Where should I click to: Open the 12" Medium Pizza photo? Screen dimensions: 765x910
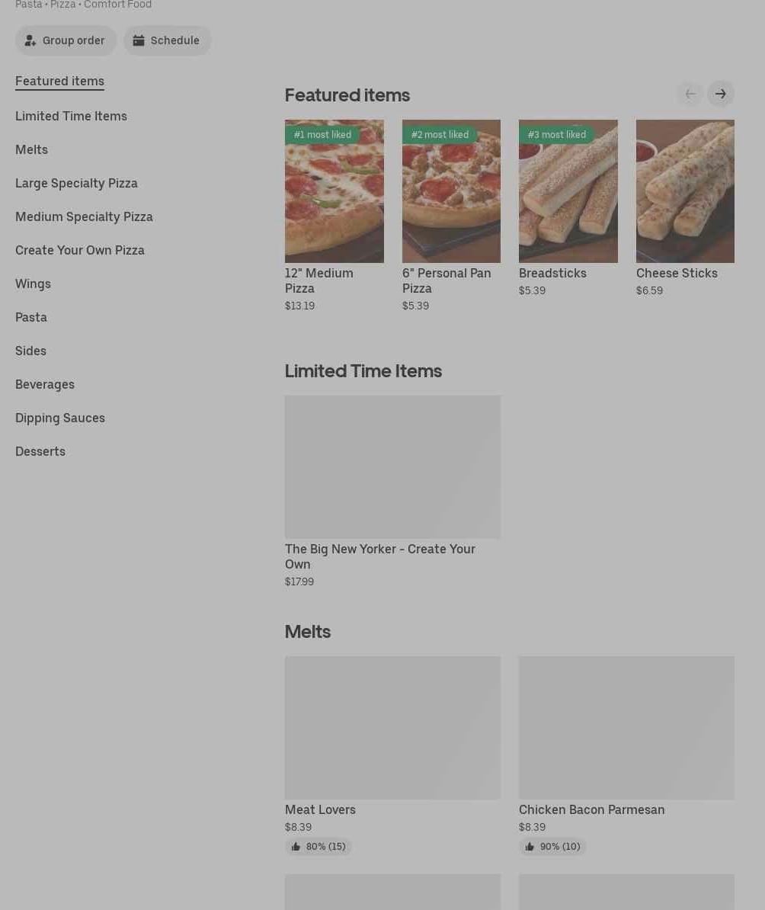[x=334, y=191]
